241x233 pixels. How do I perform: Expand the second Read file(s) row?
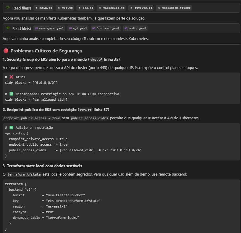point(21,28)
